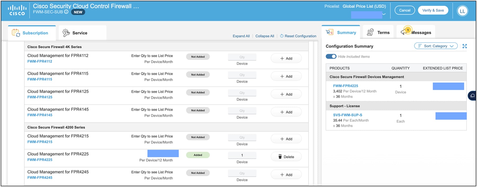Click EXTENDED LIST PRICE column header
Image resolution: width=477 pixels, height=187 pixels.
[443, 68]
